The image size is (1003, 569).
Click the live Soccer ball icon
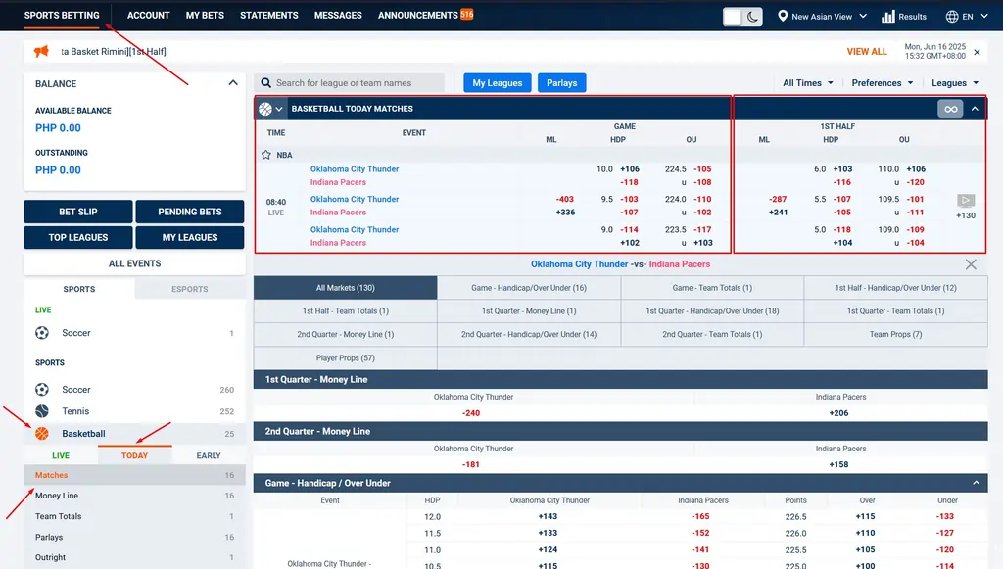41,333
